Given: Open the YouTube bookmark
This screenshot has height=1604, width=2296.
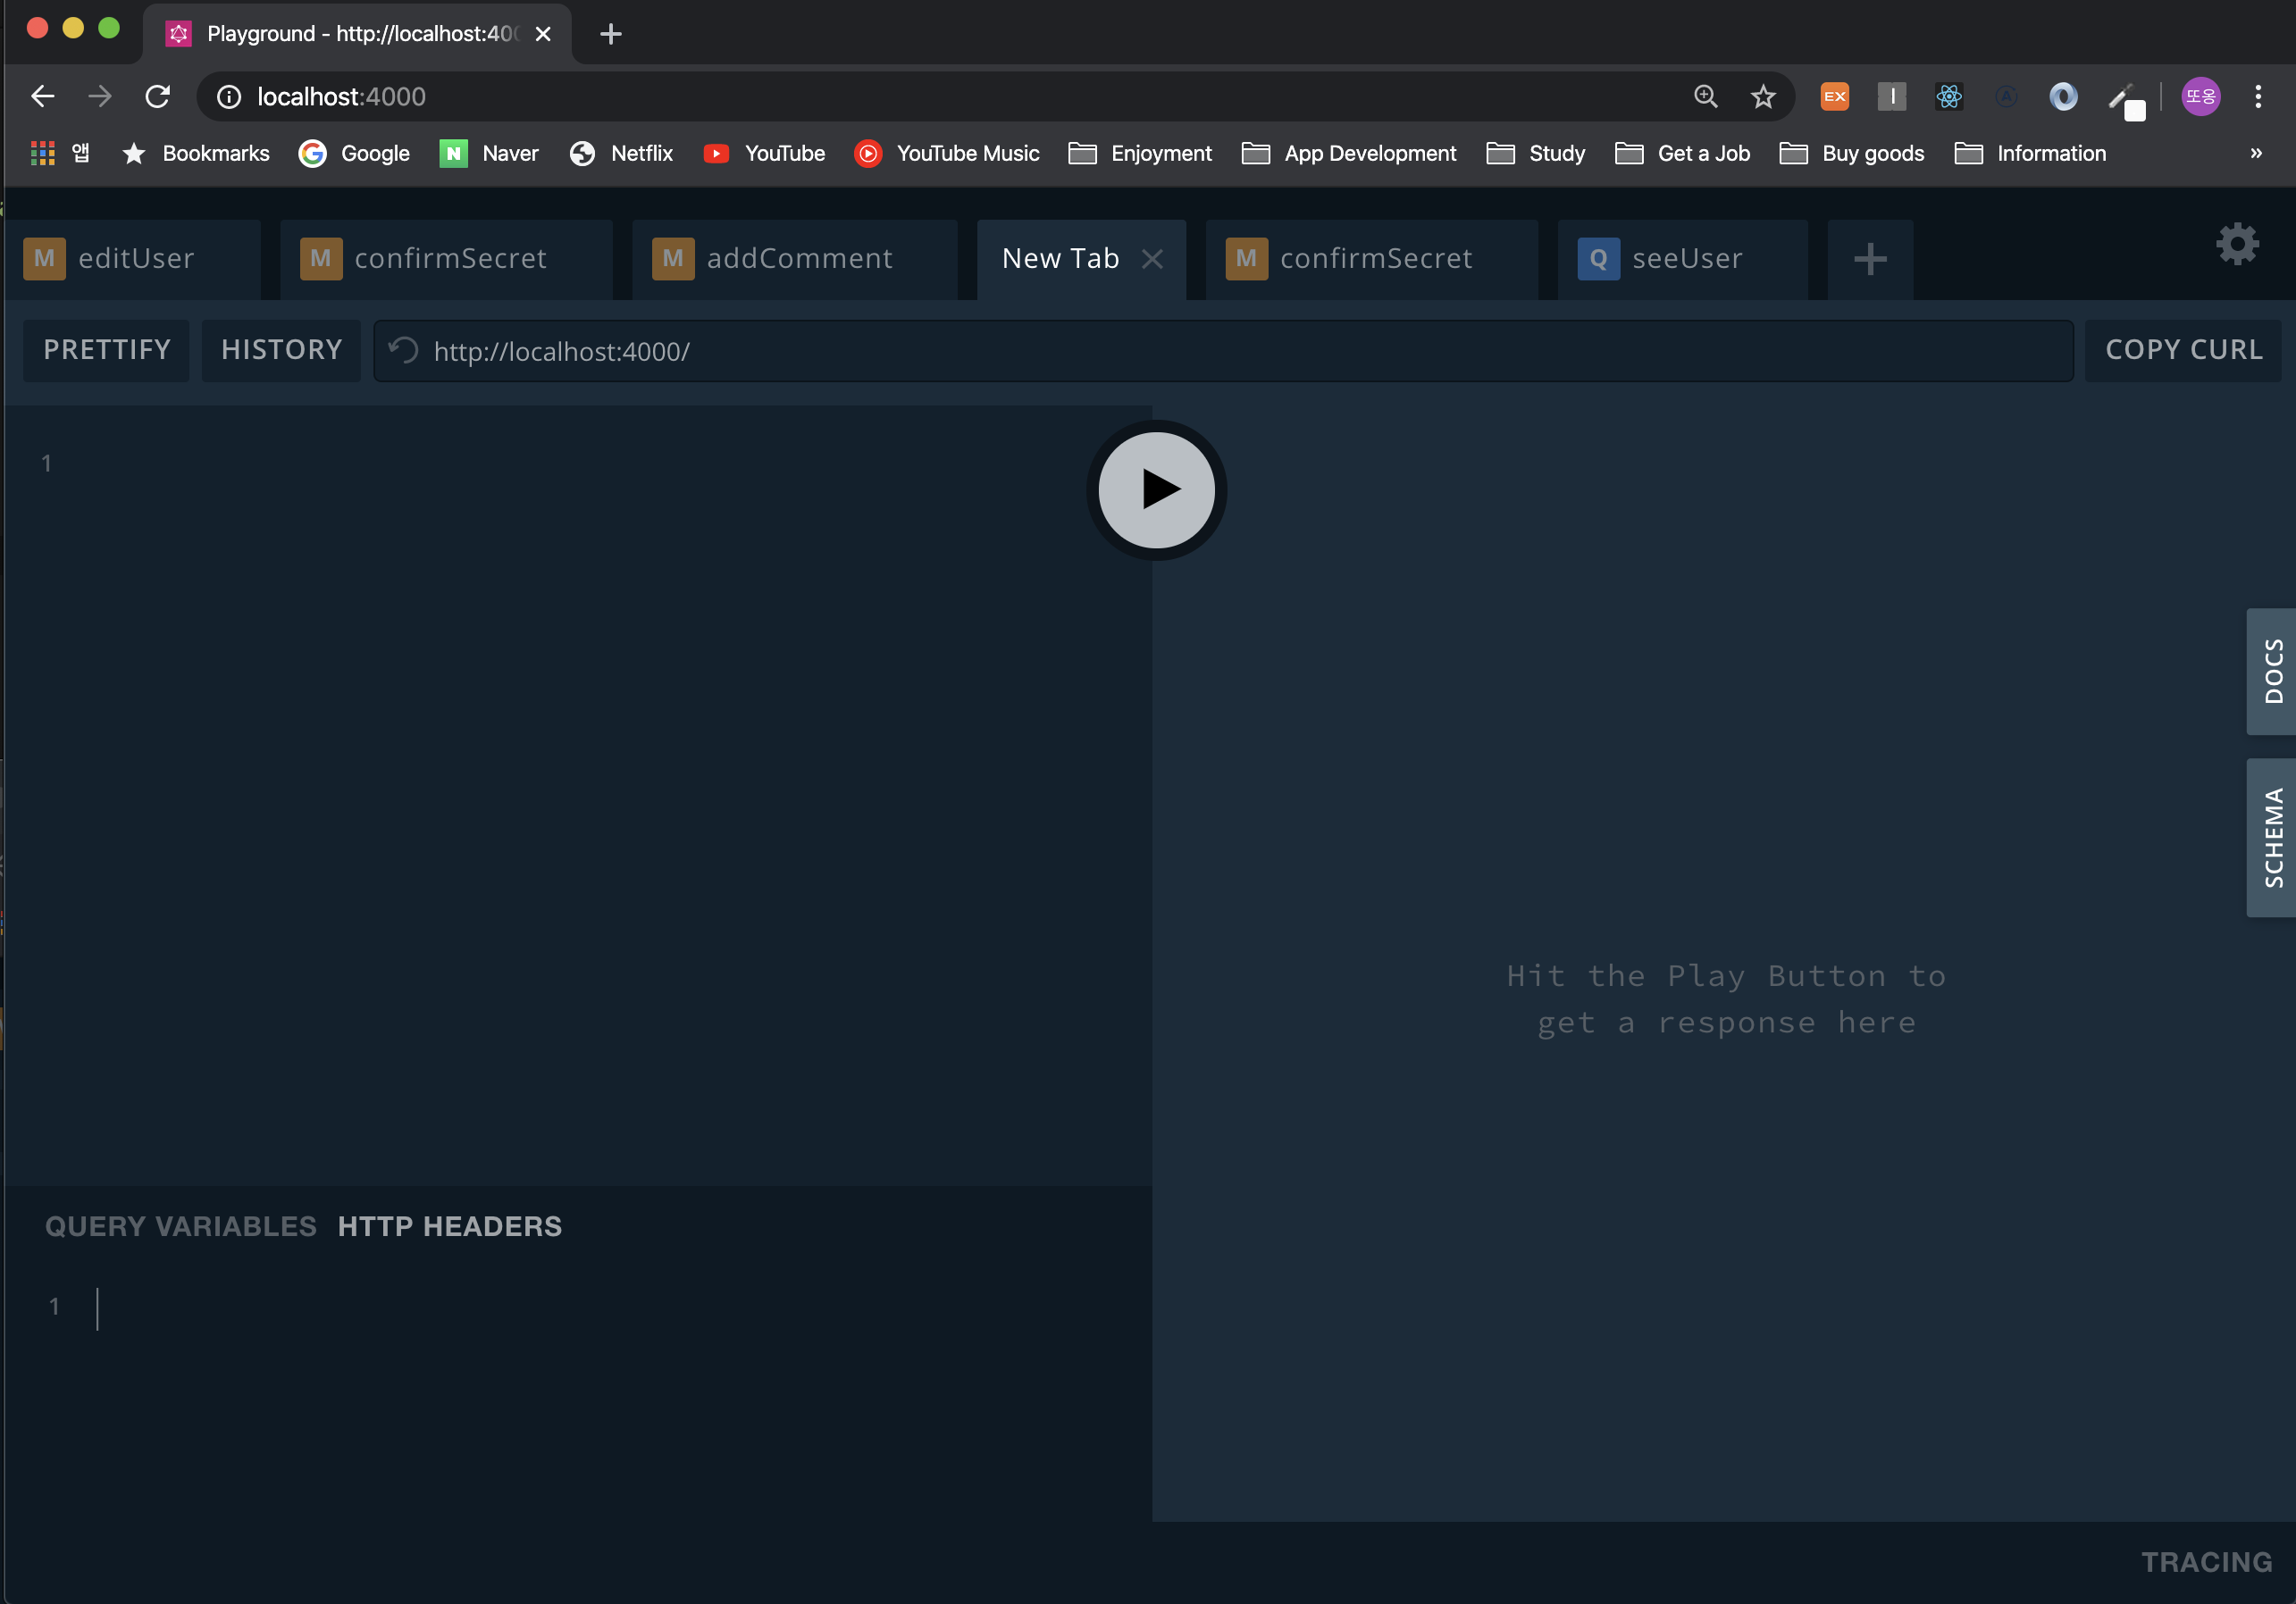Looking at the screenshot, I should (764, 153).
